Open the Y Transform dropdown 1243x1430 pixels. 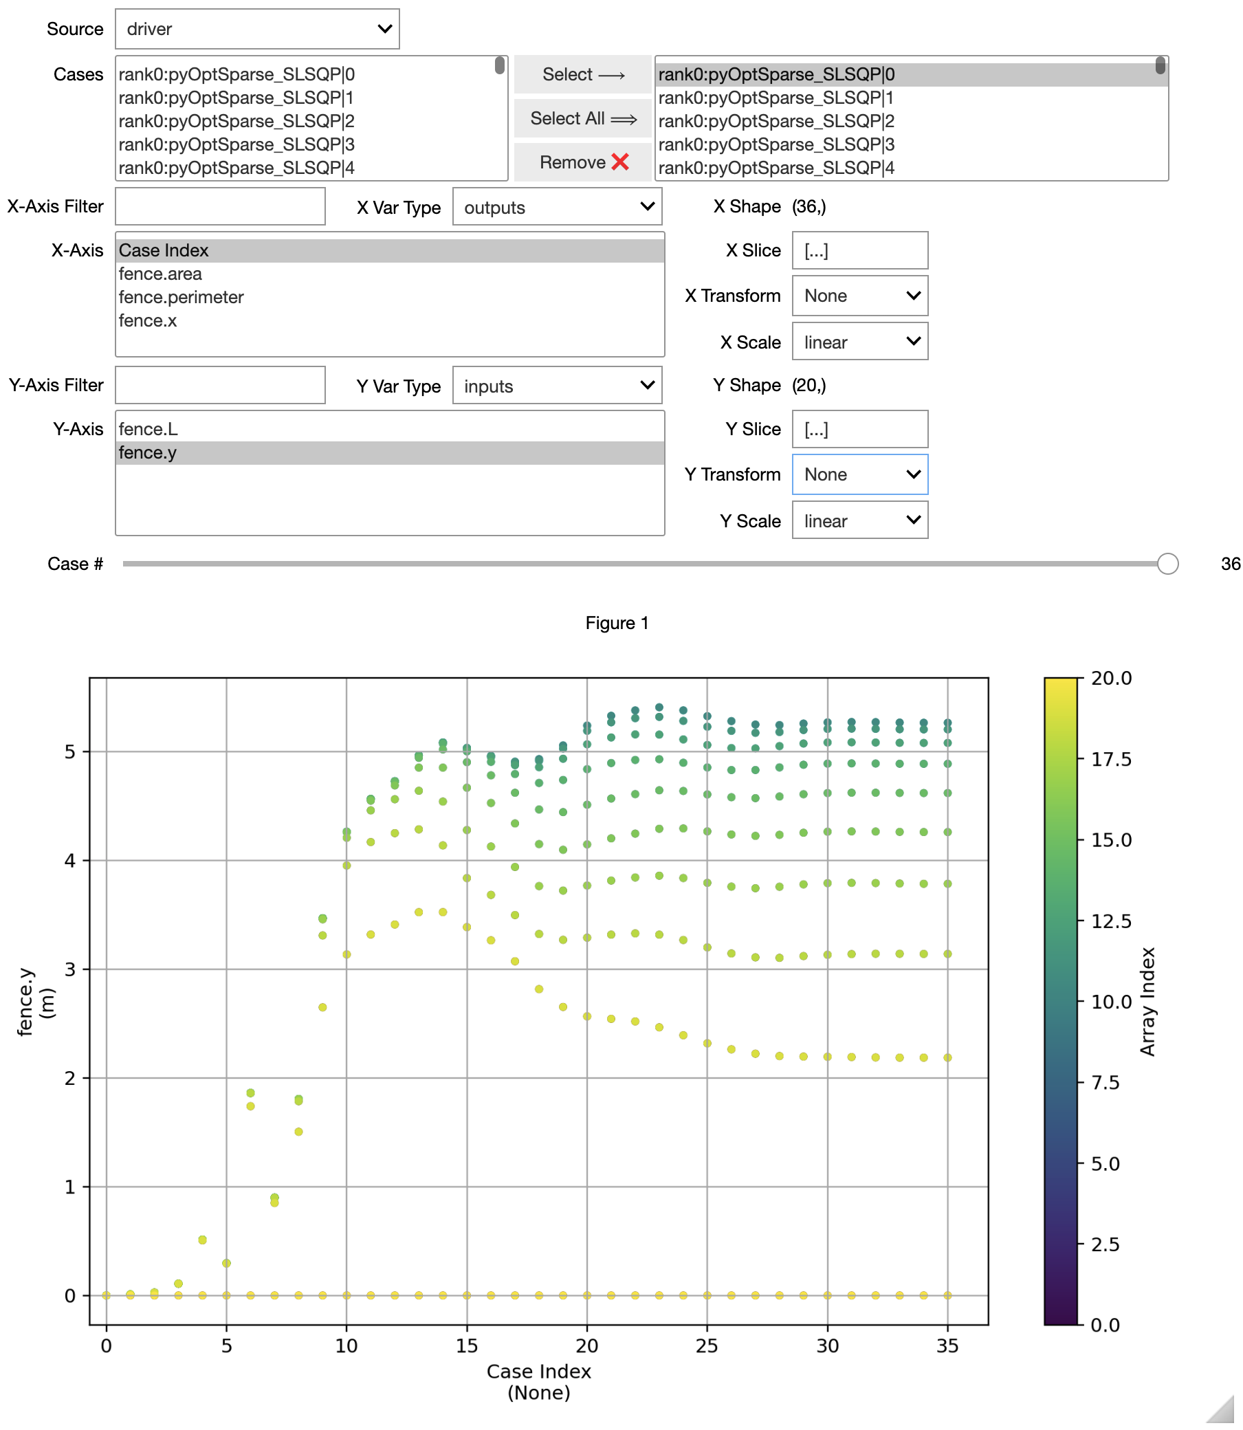[x=860, y=475]
